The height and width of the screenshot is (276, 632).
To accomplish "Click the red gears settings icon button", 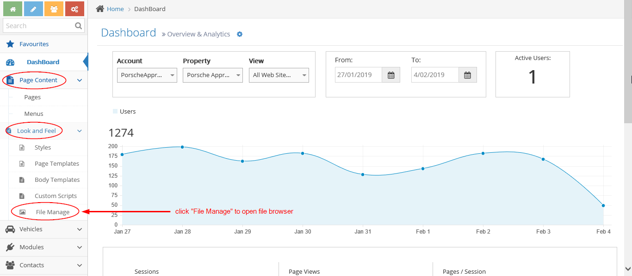I will 74,9.
